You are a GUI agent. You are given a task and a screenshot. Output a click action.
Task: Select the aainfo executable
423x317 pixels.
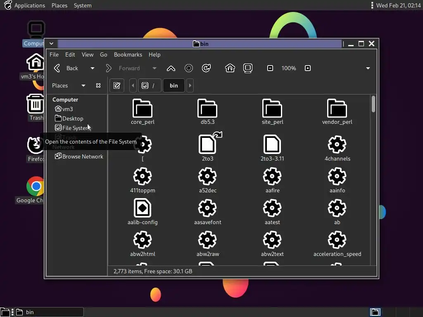(x=337, y=180)
